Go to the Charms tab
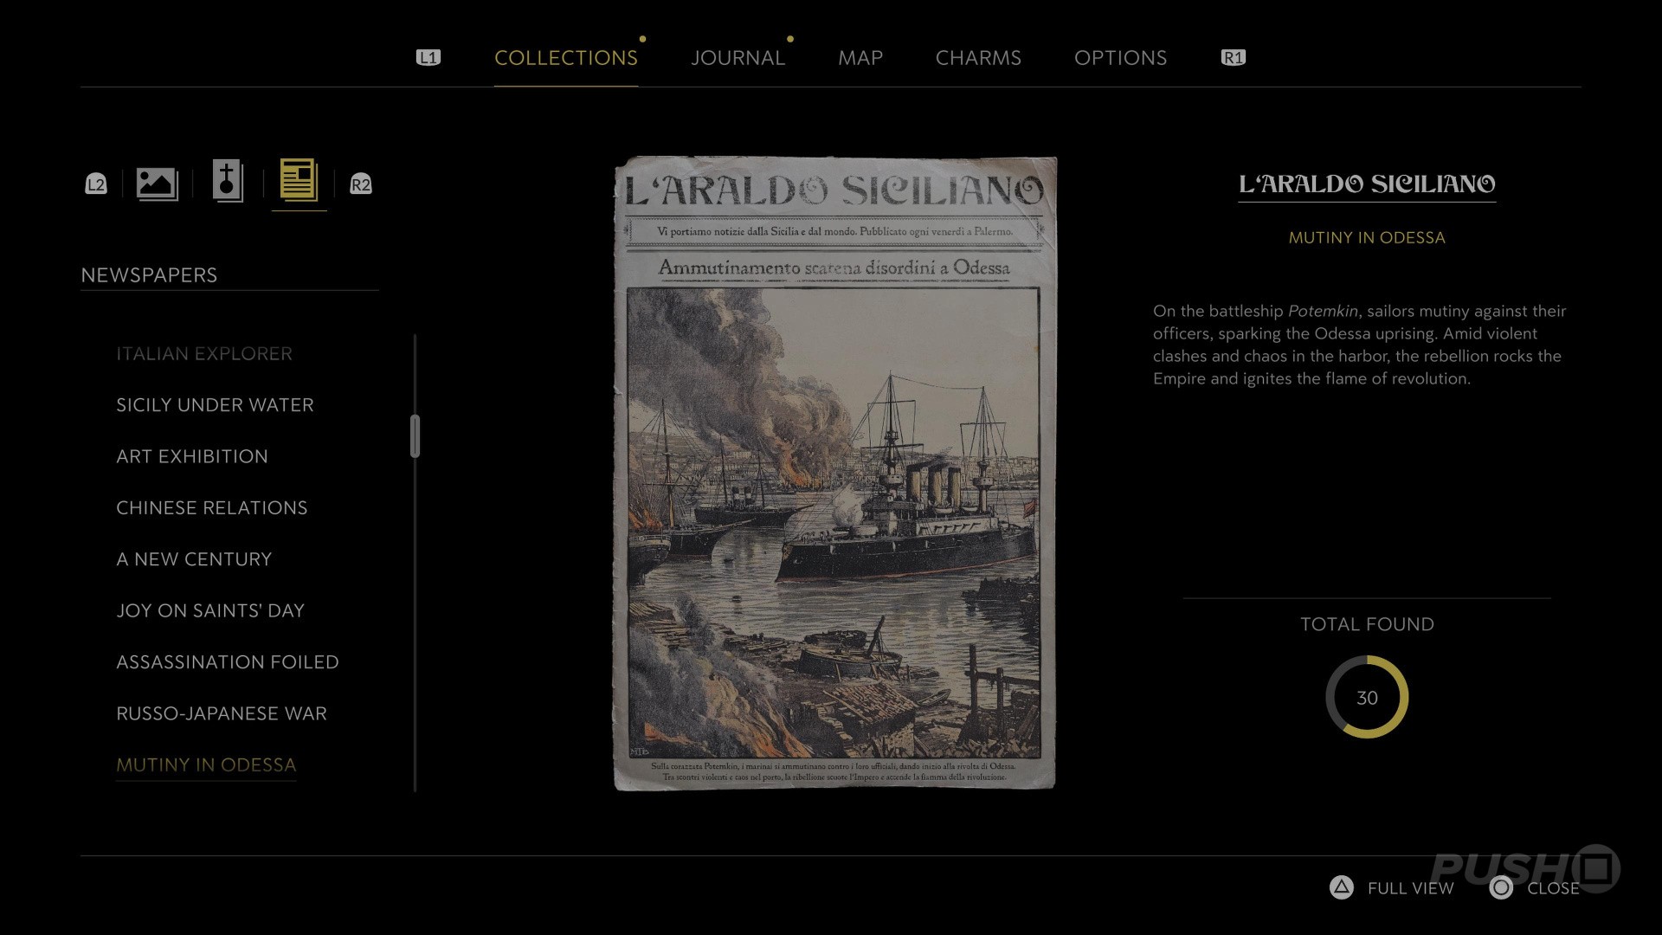 [978, 58]
